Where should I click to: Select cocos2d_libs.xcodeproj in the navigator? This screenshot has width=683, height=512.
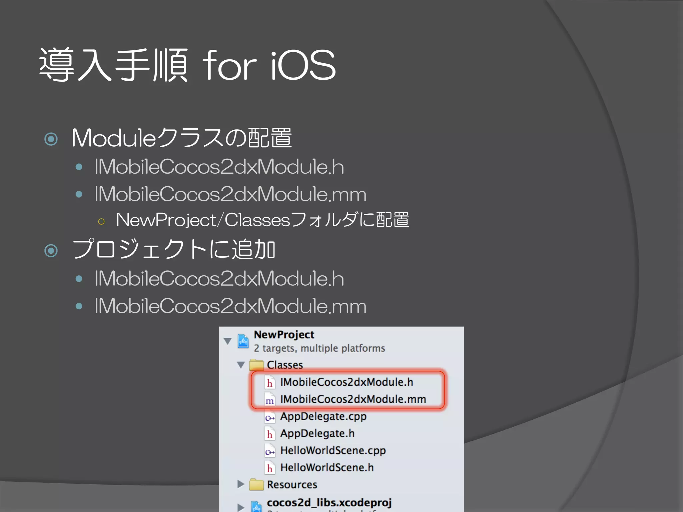tap(329, 503)
